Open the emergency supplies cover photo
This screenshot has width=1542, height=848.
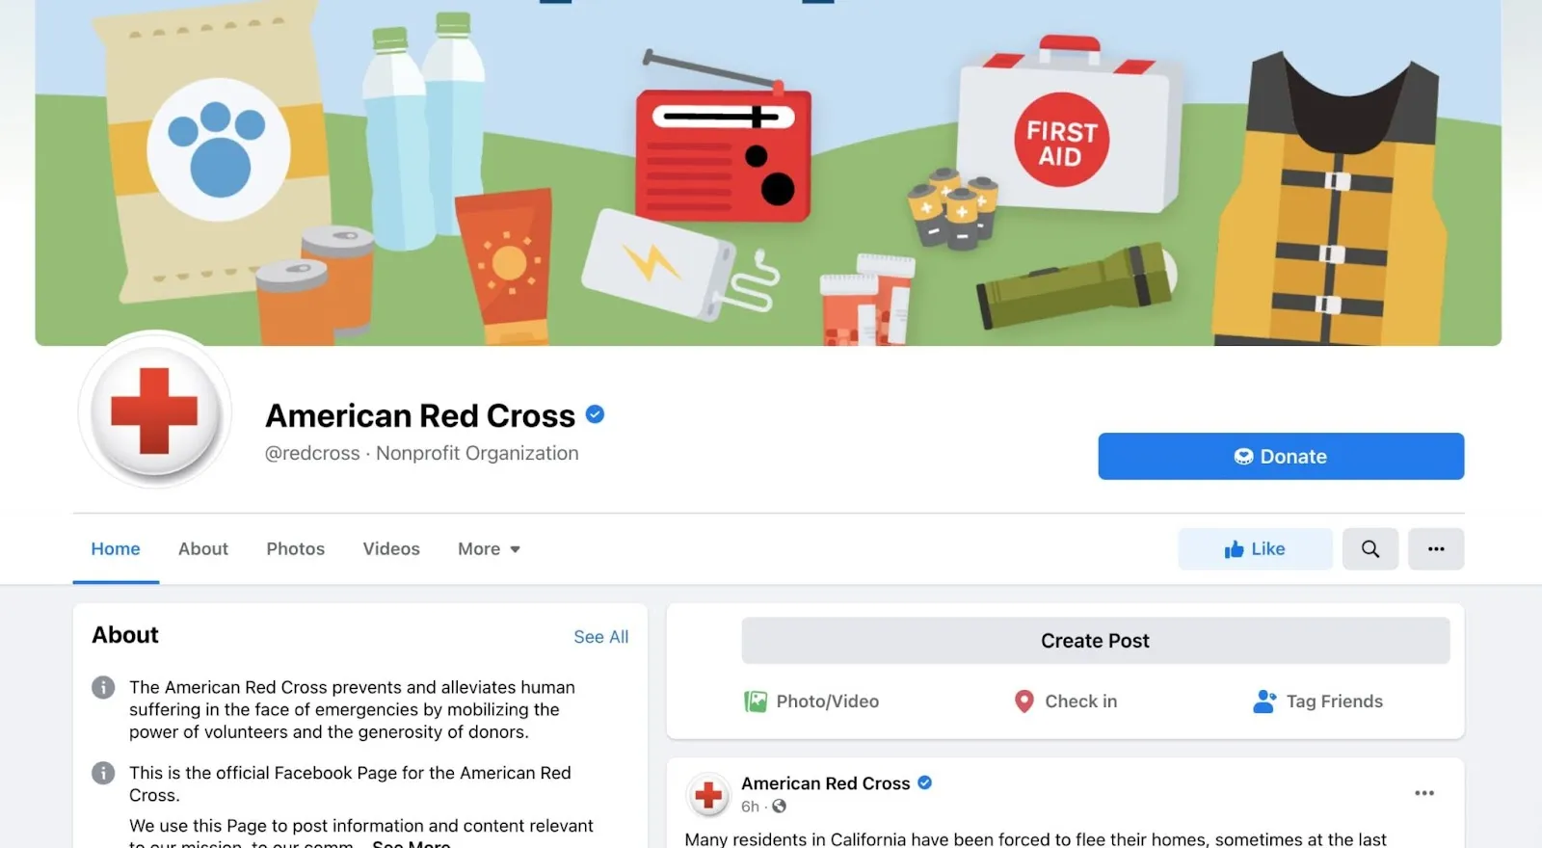click(768, 172)
